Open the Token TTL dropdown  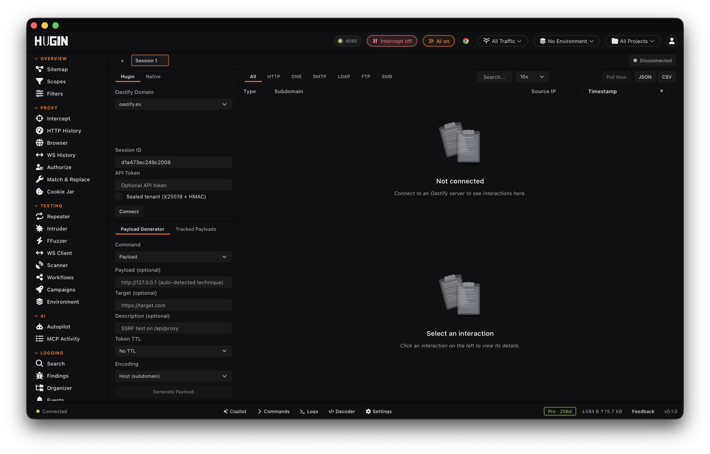[x=173, y=351]
